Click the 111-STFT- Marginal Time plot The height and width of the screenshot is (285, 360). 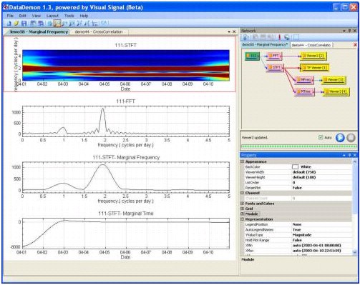126,234
